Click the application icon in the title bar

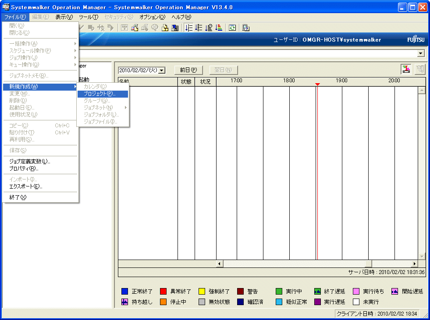(x=6, y=7)
